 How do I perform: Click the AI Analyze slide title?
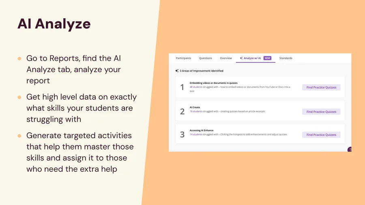pyautogui.click(x=54, y=24)
